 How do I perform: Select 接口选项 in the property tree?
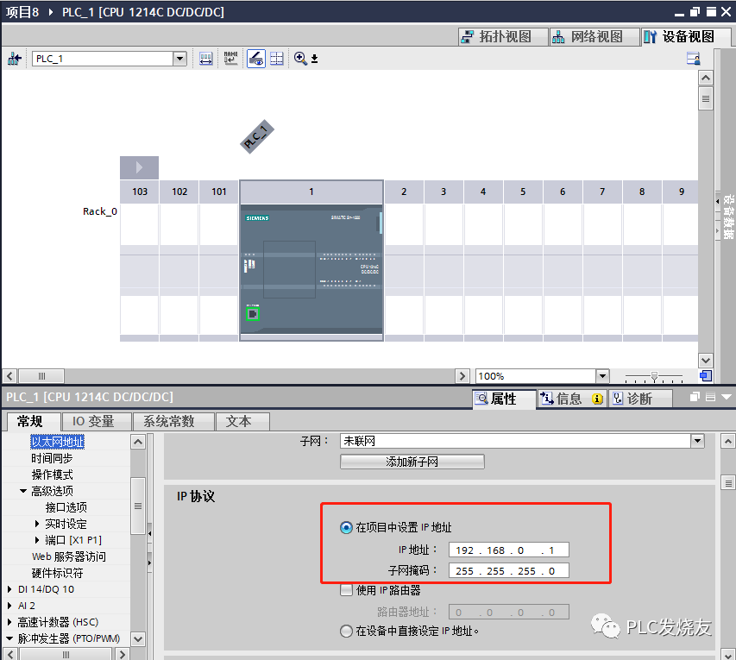pos(66,507)
